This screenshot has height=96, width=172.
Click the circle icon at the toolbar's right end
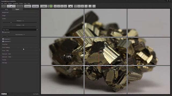(x=94, y=6)
